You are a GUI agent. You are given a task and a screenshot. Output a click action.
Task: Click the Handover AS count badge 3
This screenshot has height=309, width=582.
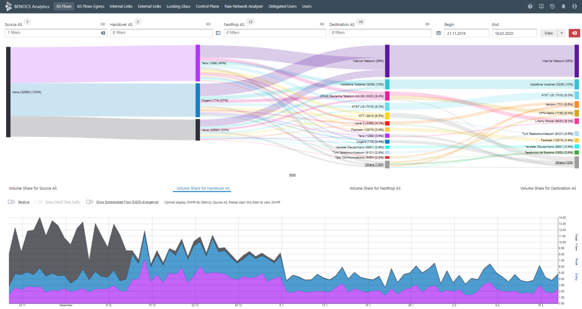coord(138,22)
